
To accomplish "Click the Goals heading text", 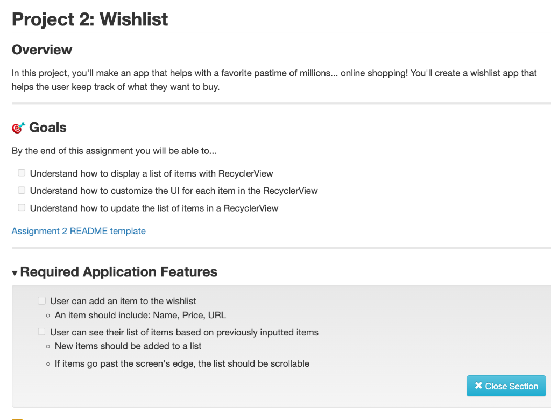I will pos(48,128).
